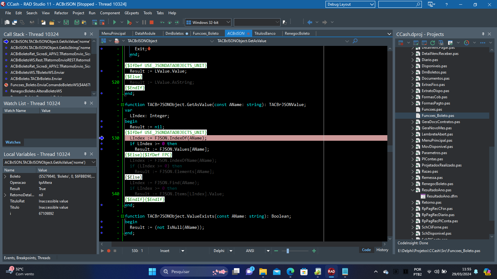Click the Projects panel circular chart icon

(x=467, y=43)
